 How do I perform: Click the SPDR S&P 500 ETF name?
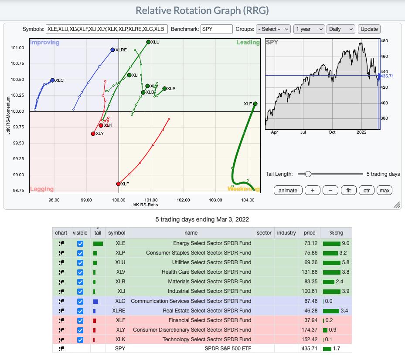[228, 349]
